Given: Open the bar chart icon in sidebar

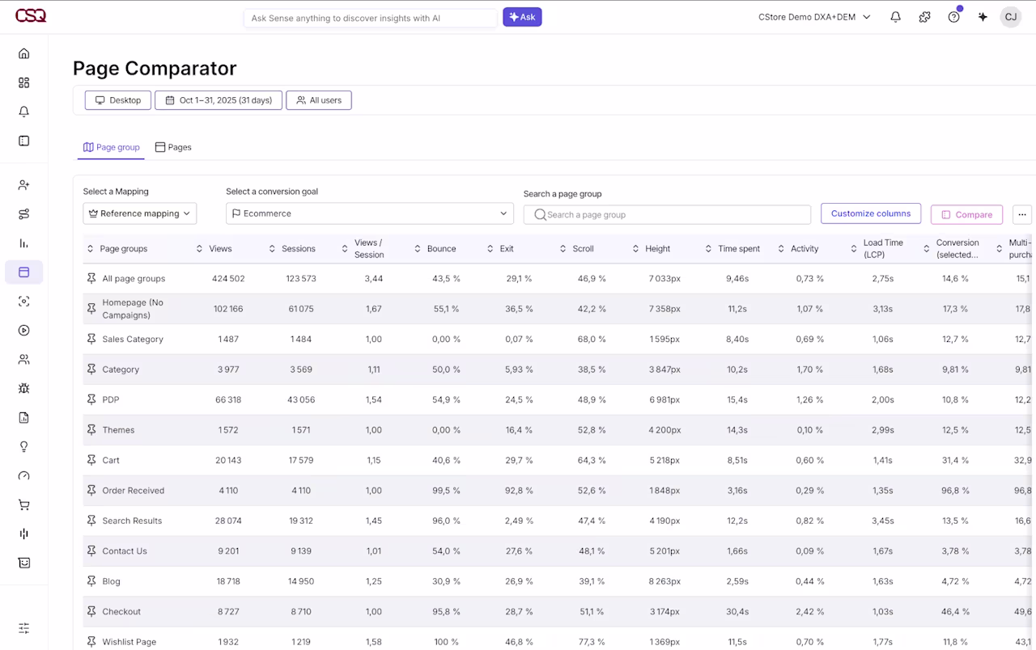Looking at the screenshot, I should 23,243.
